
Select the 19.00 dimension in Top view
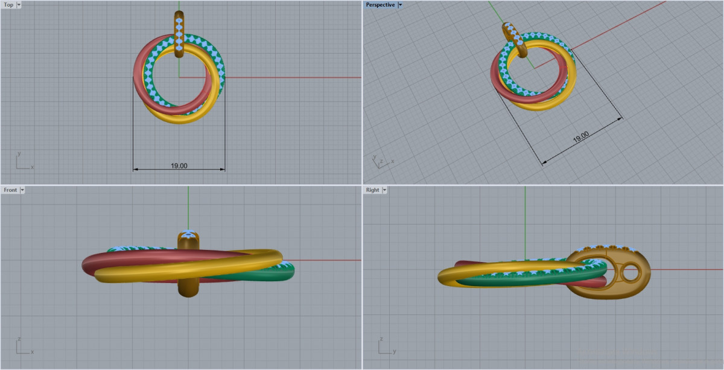click(x=179, y=166)
